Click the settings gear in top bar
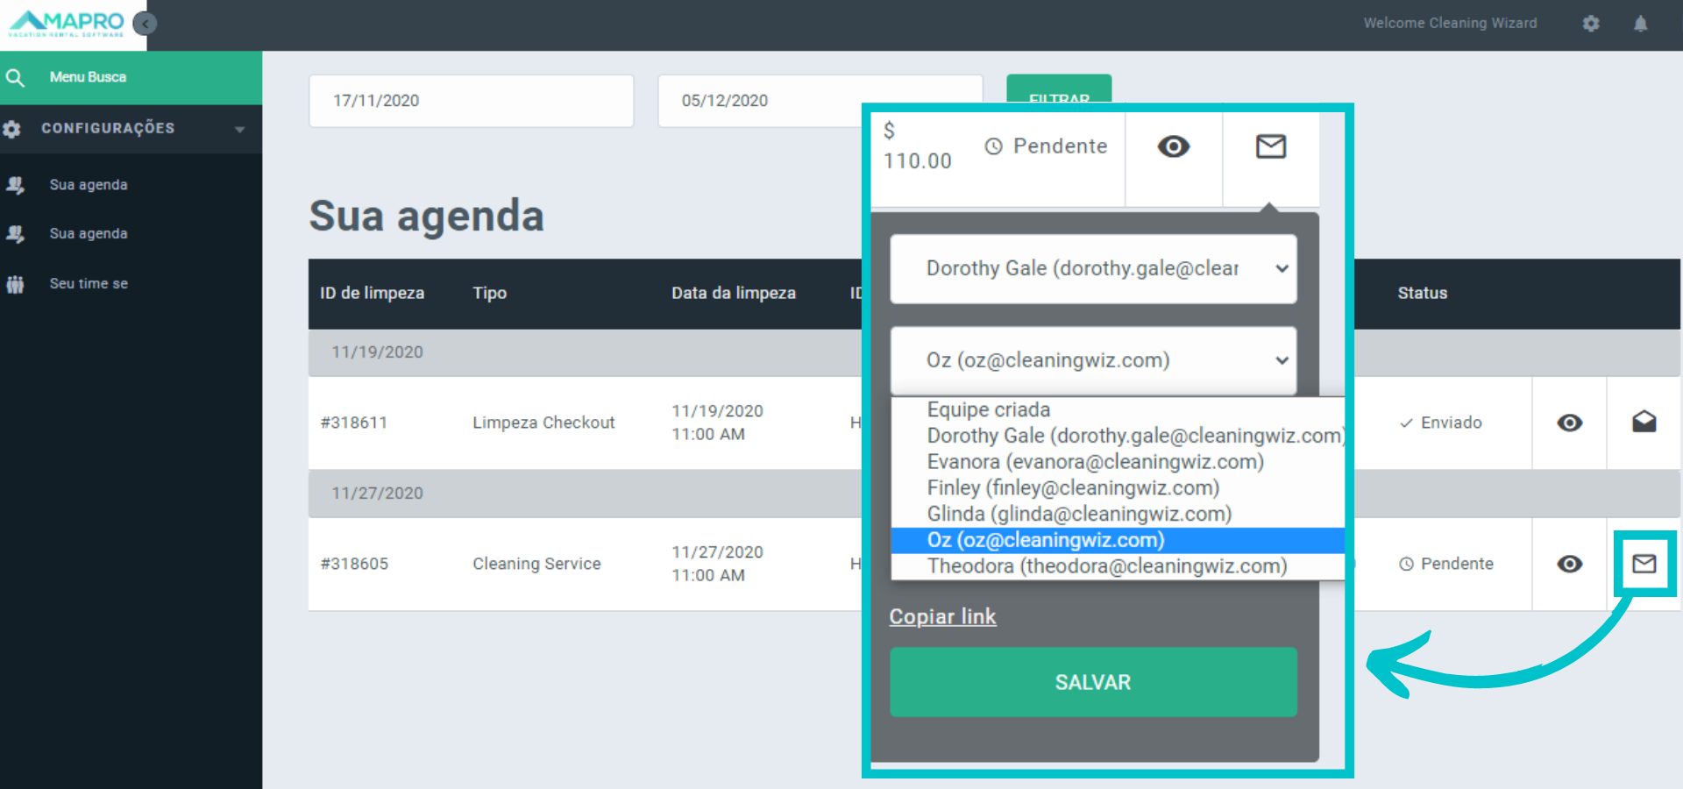The image size is (1683, 789). point(1591,24)
